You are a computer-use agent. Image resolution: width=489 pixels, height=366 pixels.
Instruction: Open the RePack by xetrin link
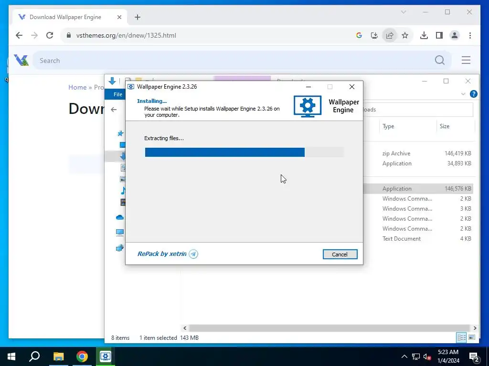click(x=162, y=254)
